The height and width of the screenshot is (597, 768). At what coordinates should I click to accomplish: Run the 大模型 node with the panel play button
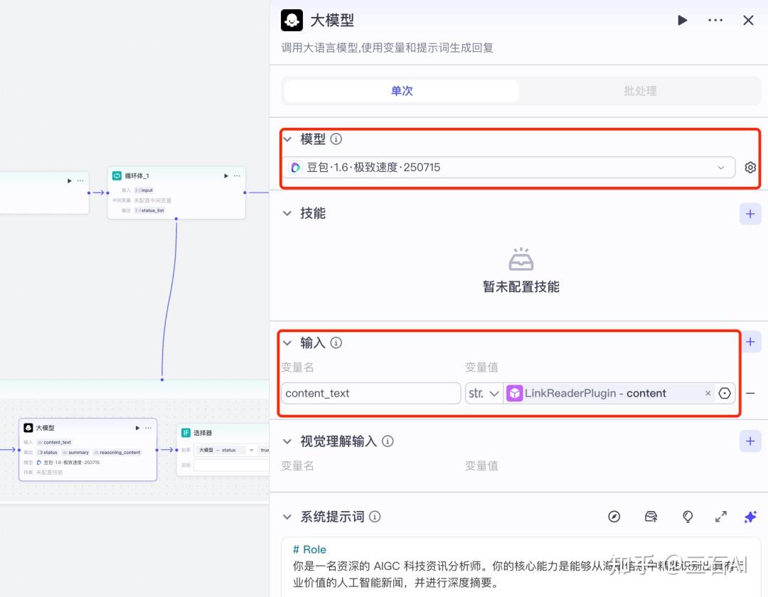pos(682,21)
